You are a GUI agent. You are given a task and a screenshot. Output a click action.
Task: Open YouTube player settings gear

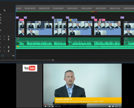click(x=113, y=106)
